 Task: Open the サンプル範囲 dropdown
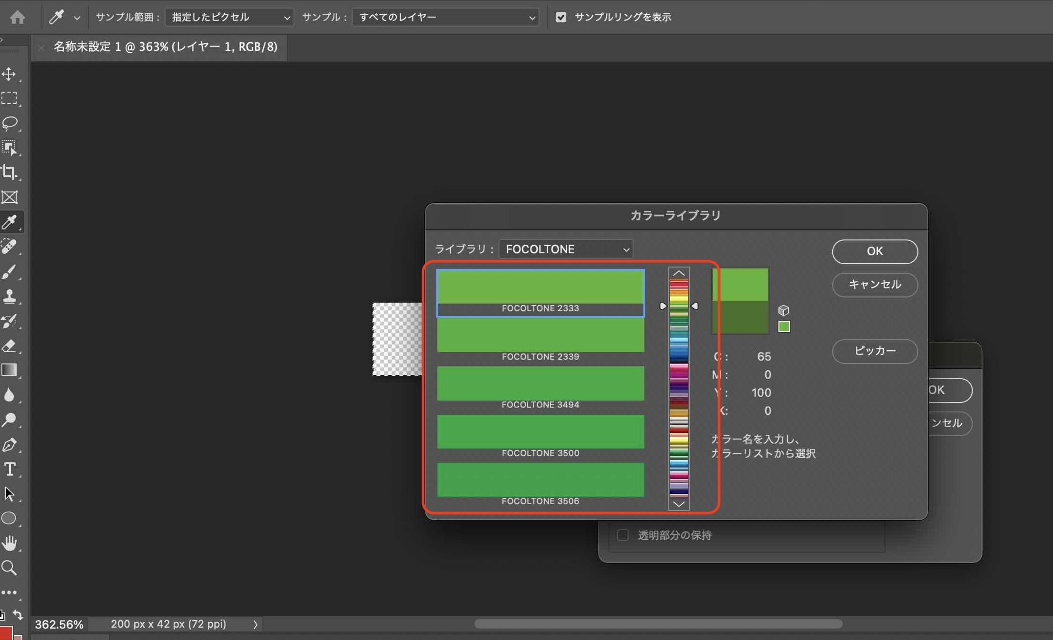point(229,17)
